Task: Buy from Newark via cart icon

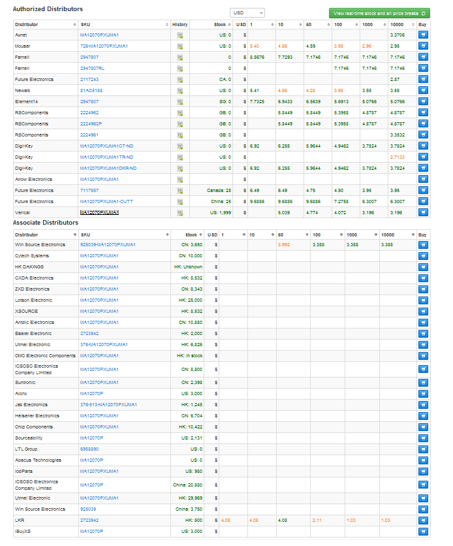Action: (x=423, y=91)
